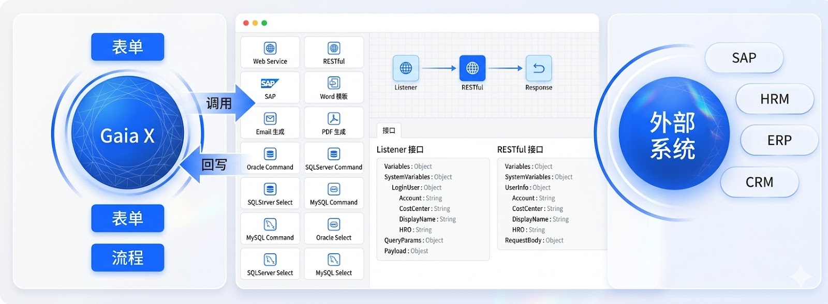Select the Response node on the canvas
This screenshot has width=828, height=304.
point(538,68)
